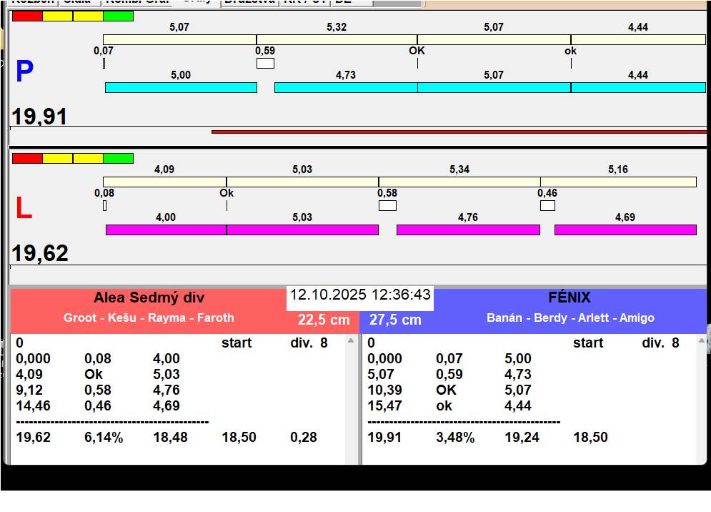The height and width of the screenshot is (512, 711).
Task: Select the cream 4,44 segment in lane P
Action: tap(638, 39)
